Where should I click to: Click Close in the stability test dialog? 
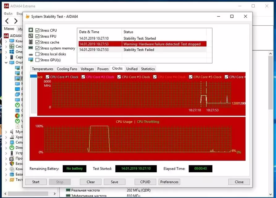239,182
